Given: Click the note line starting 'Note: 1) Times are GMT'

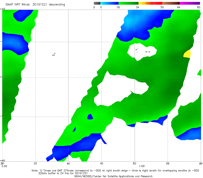Looking at the screenshot, I should [x=115, y=171].
